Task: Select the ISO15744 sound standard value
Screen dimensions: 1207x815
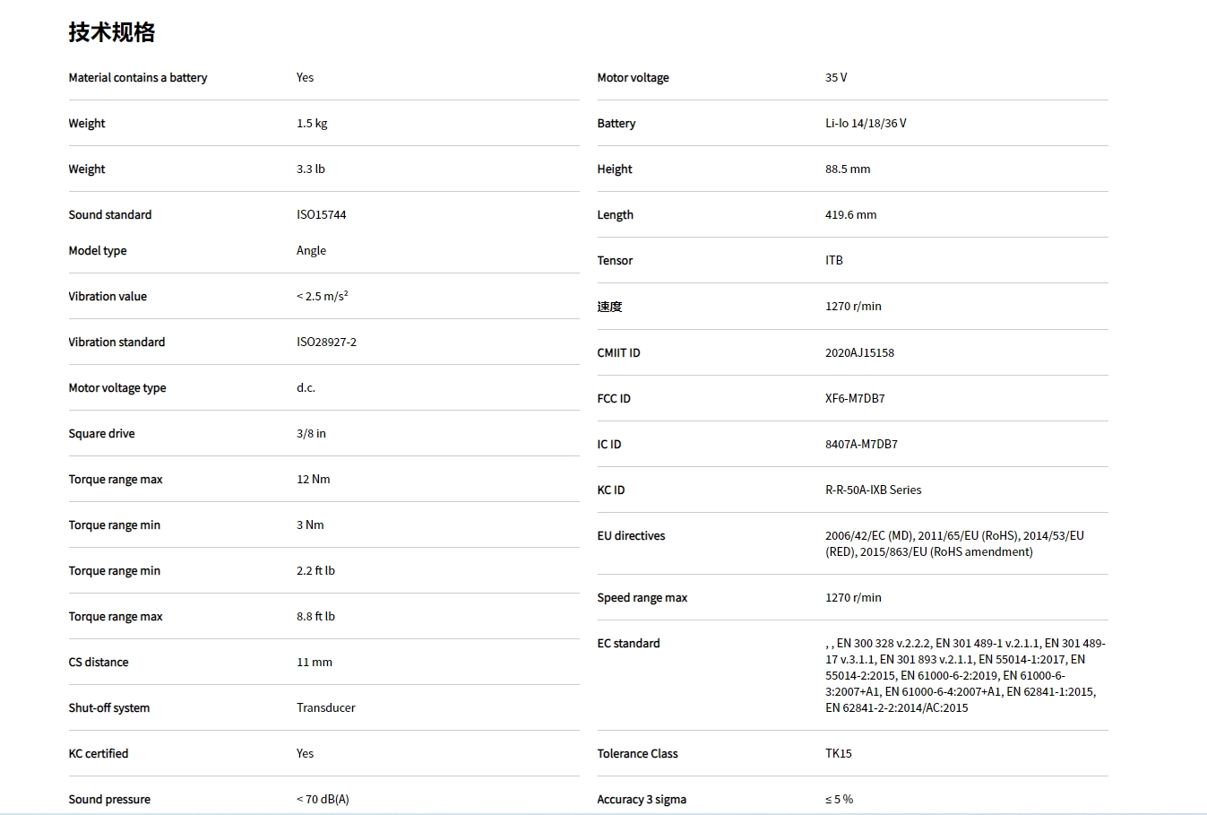Action: point(321,215)
